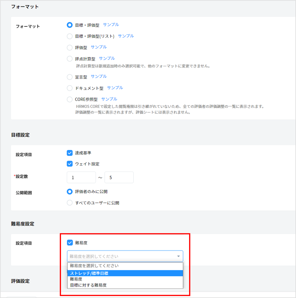Choose the 宣言型 format option
This screenshot has width=296, height=298.
[x=70, y=77]
